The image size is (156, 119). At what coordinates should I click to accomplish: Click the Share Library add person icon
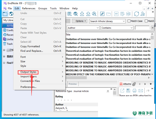pyautogui.click(x=143, y=14)
